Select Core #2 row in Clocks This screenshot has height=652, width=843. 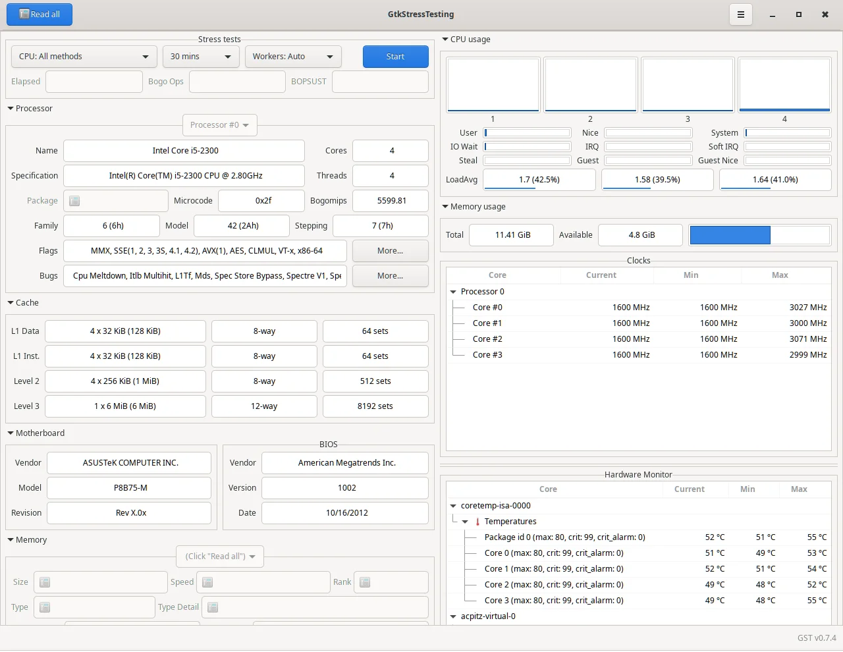point(639,339)
